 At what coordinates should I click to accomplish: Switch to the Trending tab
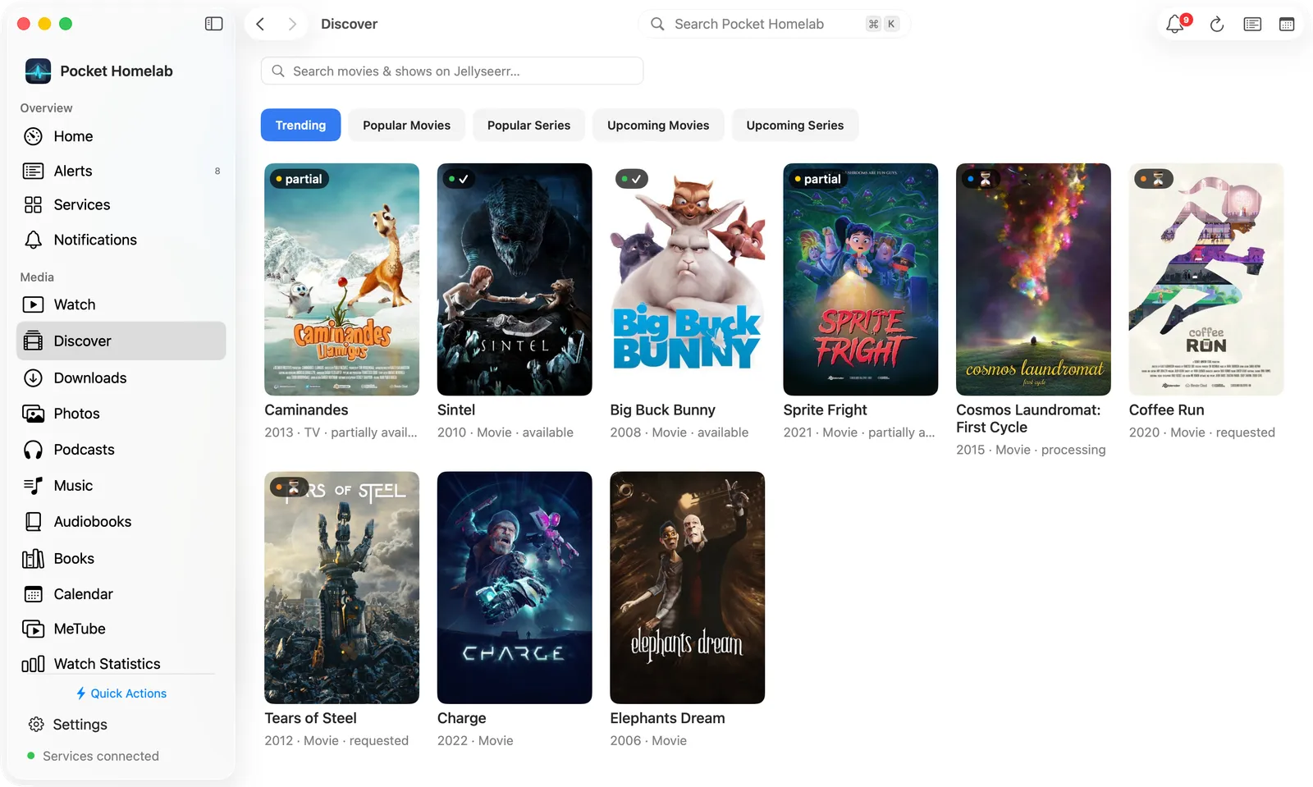pos(300,125)
